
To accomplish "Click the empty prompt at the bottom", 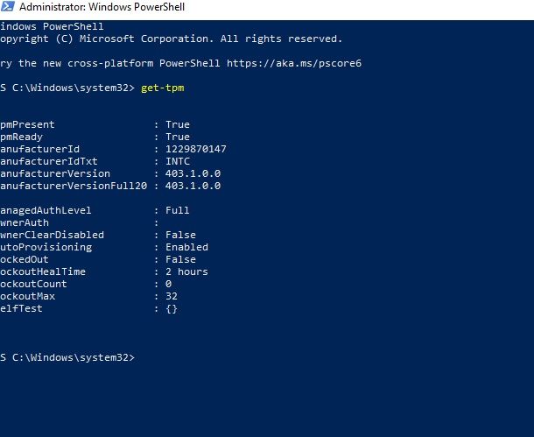I will tap(67, 357).
